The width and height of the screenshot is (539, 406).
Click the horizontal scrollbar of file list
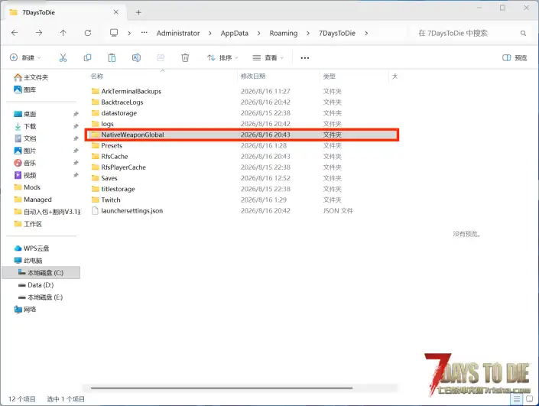click(x=222, y=388)
